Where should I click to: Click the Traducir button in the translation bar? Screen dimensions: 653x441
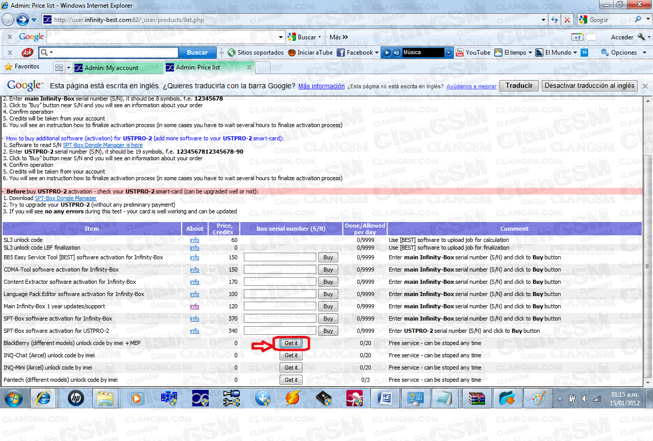click(x=519, y=86)
